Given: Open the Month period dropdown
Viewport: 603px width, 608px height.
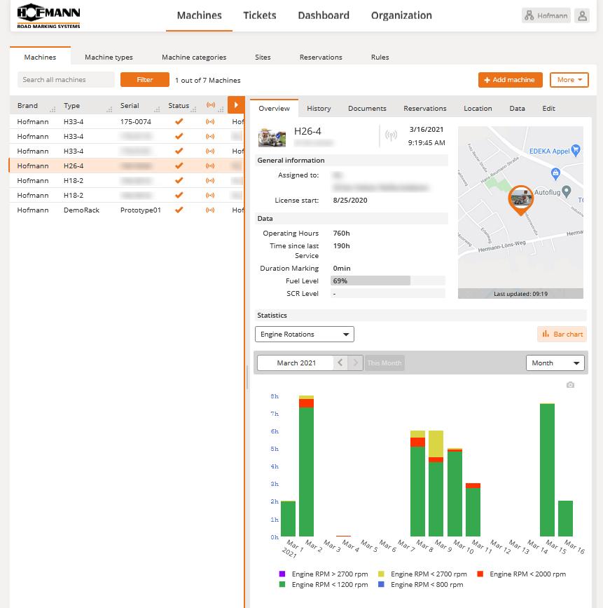Looking at the screenshot, I should [x=555, y=363].
